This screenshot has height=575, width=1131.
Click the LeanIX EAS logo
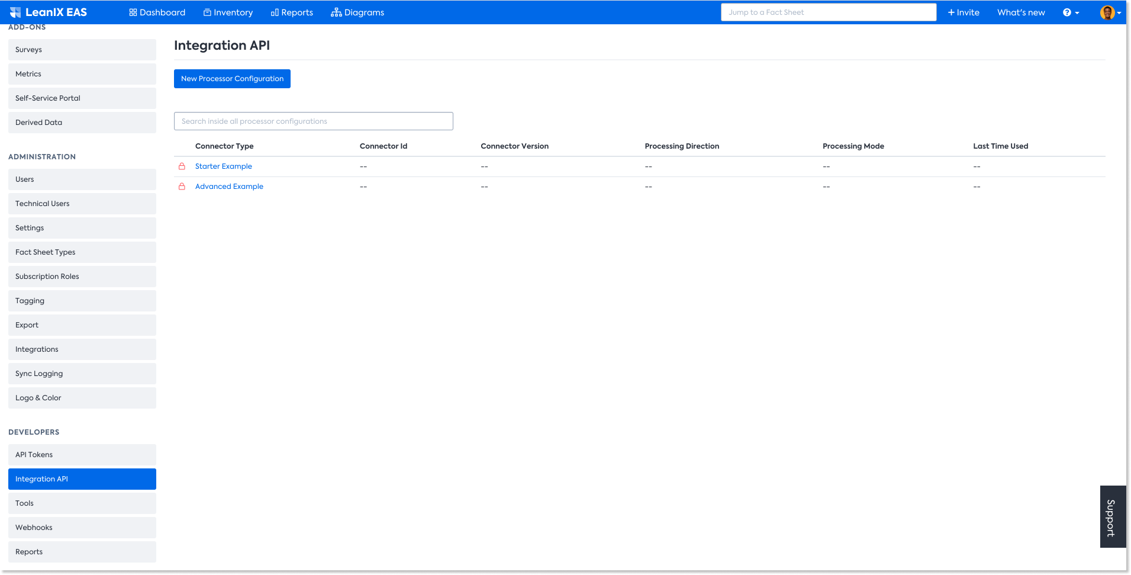click(x=49, y=12)
